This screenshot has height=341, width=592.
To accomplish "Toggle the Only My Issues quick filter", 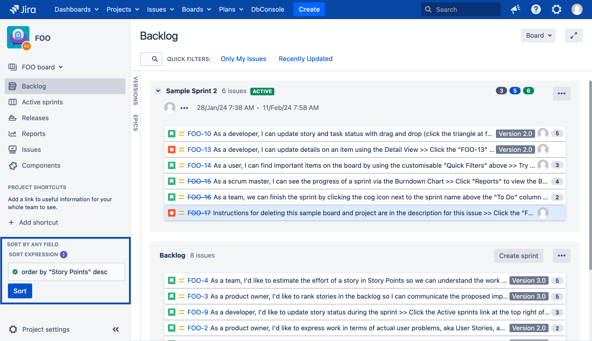I will 244,59.
